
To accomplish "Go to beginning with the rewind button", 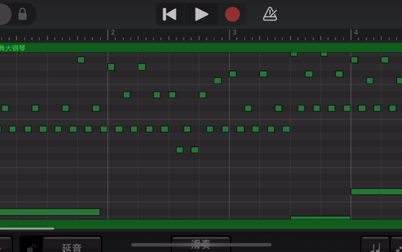I will coord(170,14).
